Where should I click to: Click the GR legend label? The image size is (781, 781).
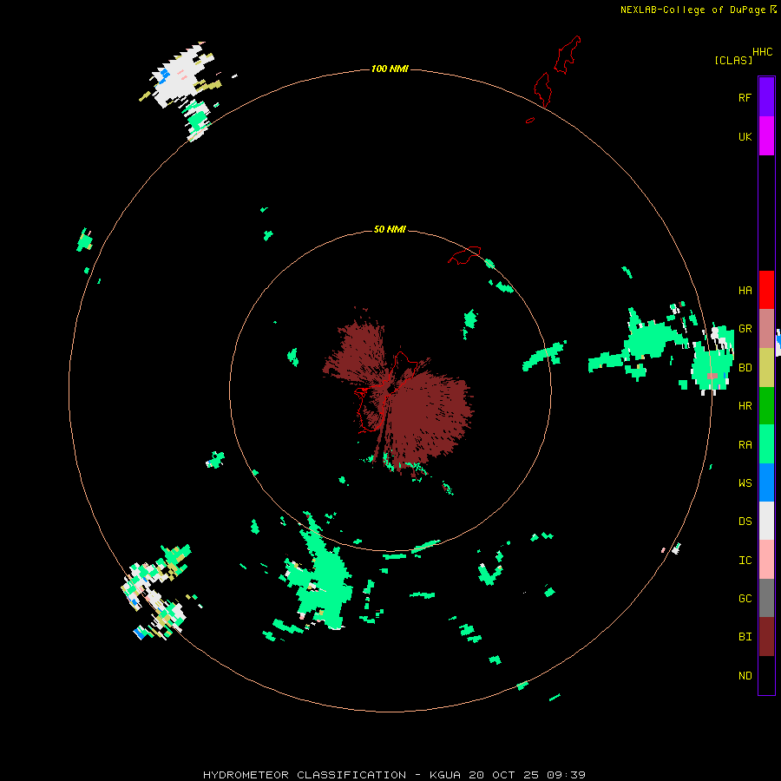[745, 329]
